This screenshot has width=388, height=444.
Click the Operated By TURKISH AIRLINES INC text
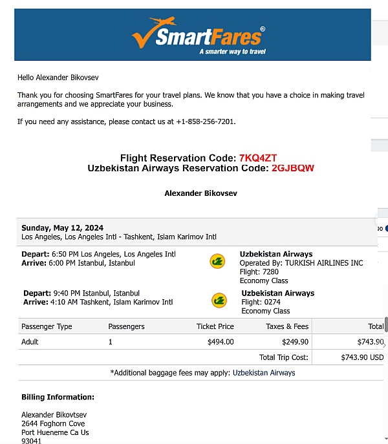(x=301, y=263)
